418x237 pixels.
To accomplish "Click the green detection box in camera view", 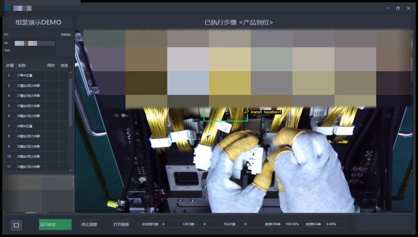I will click(x=226, y=115).
